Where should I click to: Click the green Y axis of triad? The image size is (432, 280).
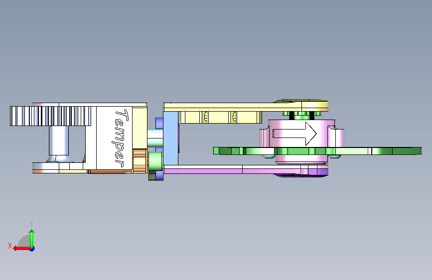(x=32, y=239)
